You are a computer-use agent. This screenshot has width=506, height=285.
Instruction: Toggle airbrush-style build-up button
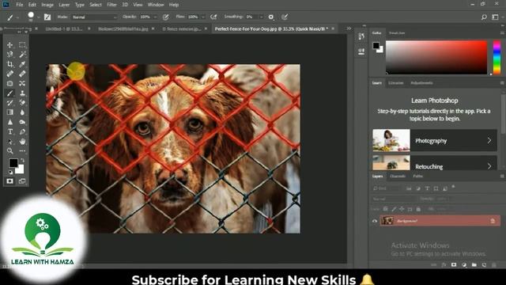213,17
